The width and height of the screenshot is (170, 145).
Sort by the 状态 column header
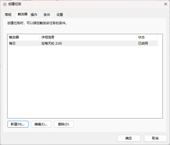(x=147, y=37)
